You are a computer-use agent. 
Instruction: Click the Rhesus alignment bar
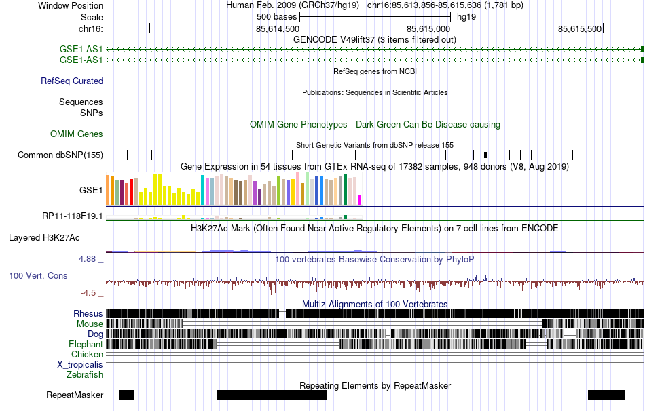(375, 313)
